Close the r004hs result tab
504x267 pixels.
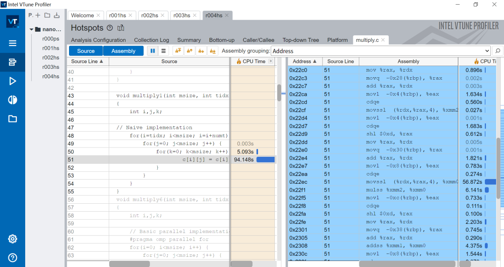click(227, 15)
